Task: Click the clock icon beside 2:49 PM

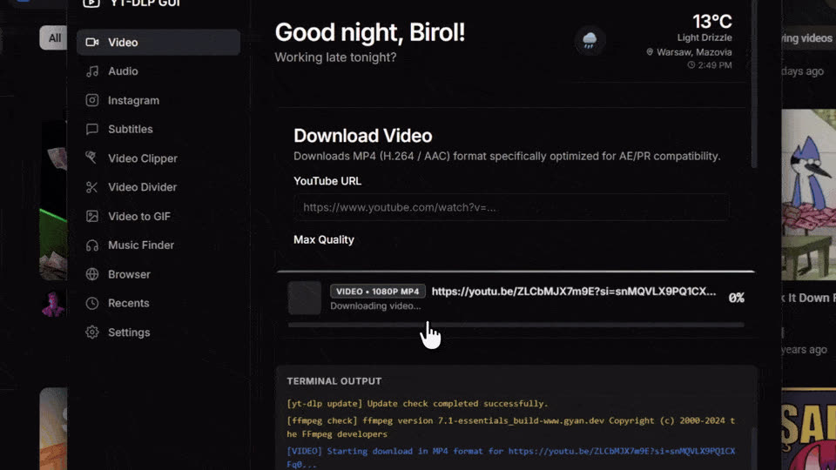Action: pos(691,65)
